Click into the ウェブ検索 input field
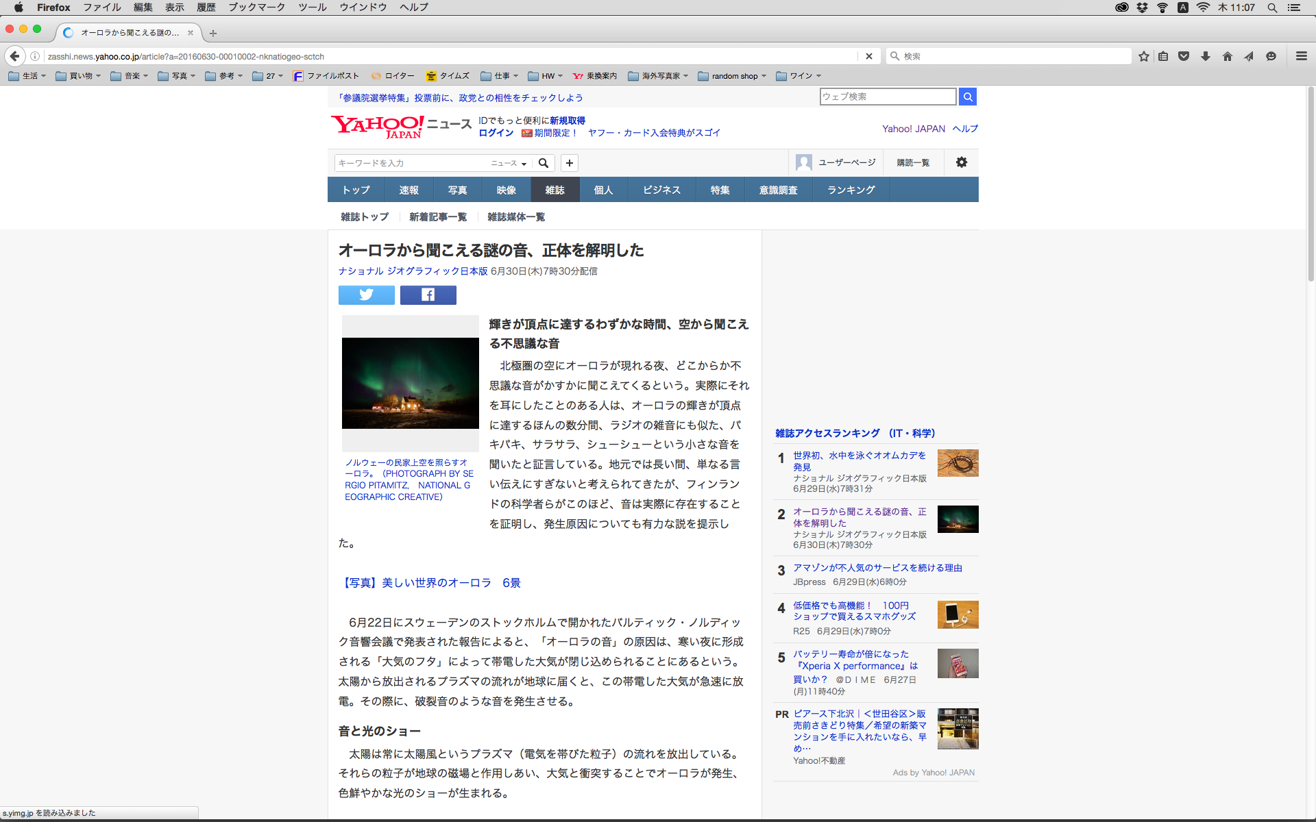 point(887,97)
